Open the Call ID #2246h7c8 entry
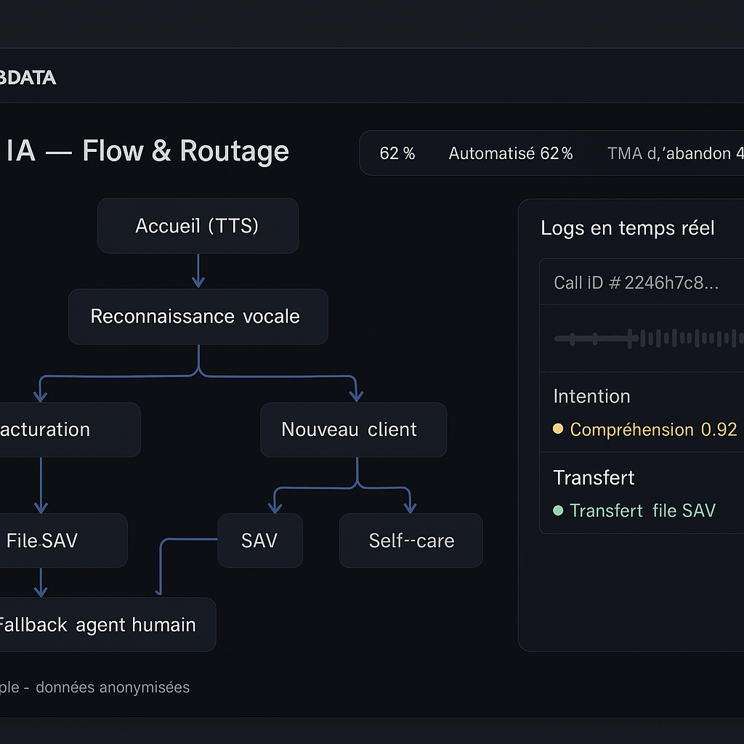The width and height of the screenshot is (744, 744). (636, 283)
